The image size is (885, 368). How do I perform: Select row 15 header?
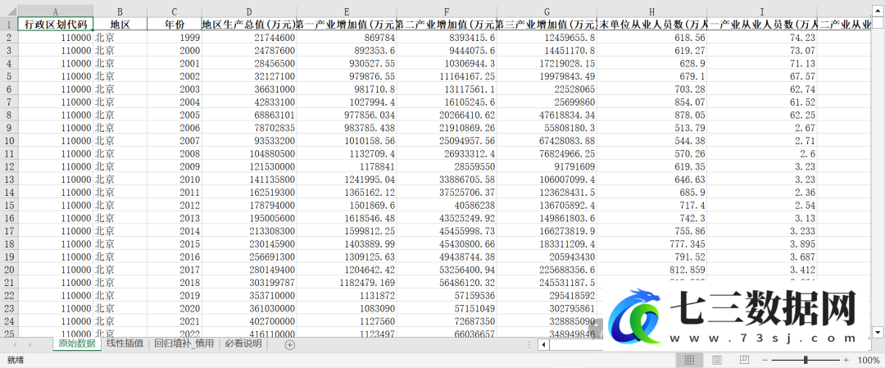(x=9, y=206)
